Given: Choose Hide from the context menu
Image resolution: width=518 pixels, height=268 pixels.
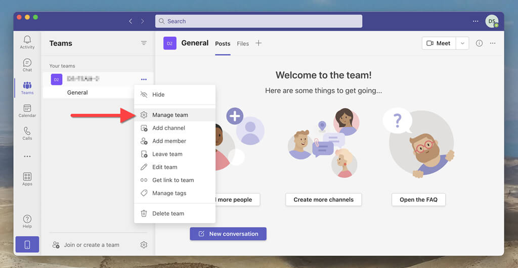Looking at the screenshot, I should (x=175, y=95).
